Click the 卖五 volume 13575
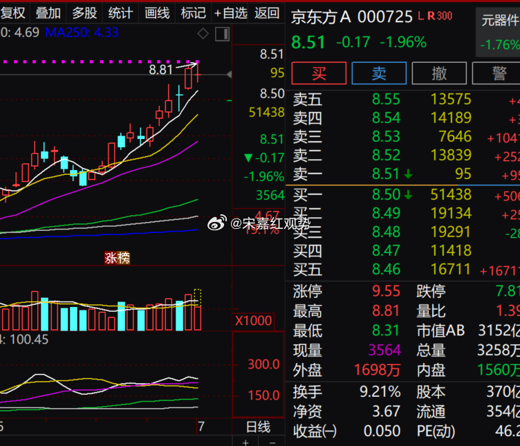Viewport: 520px width, 446px height. [451, 99]
